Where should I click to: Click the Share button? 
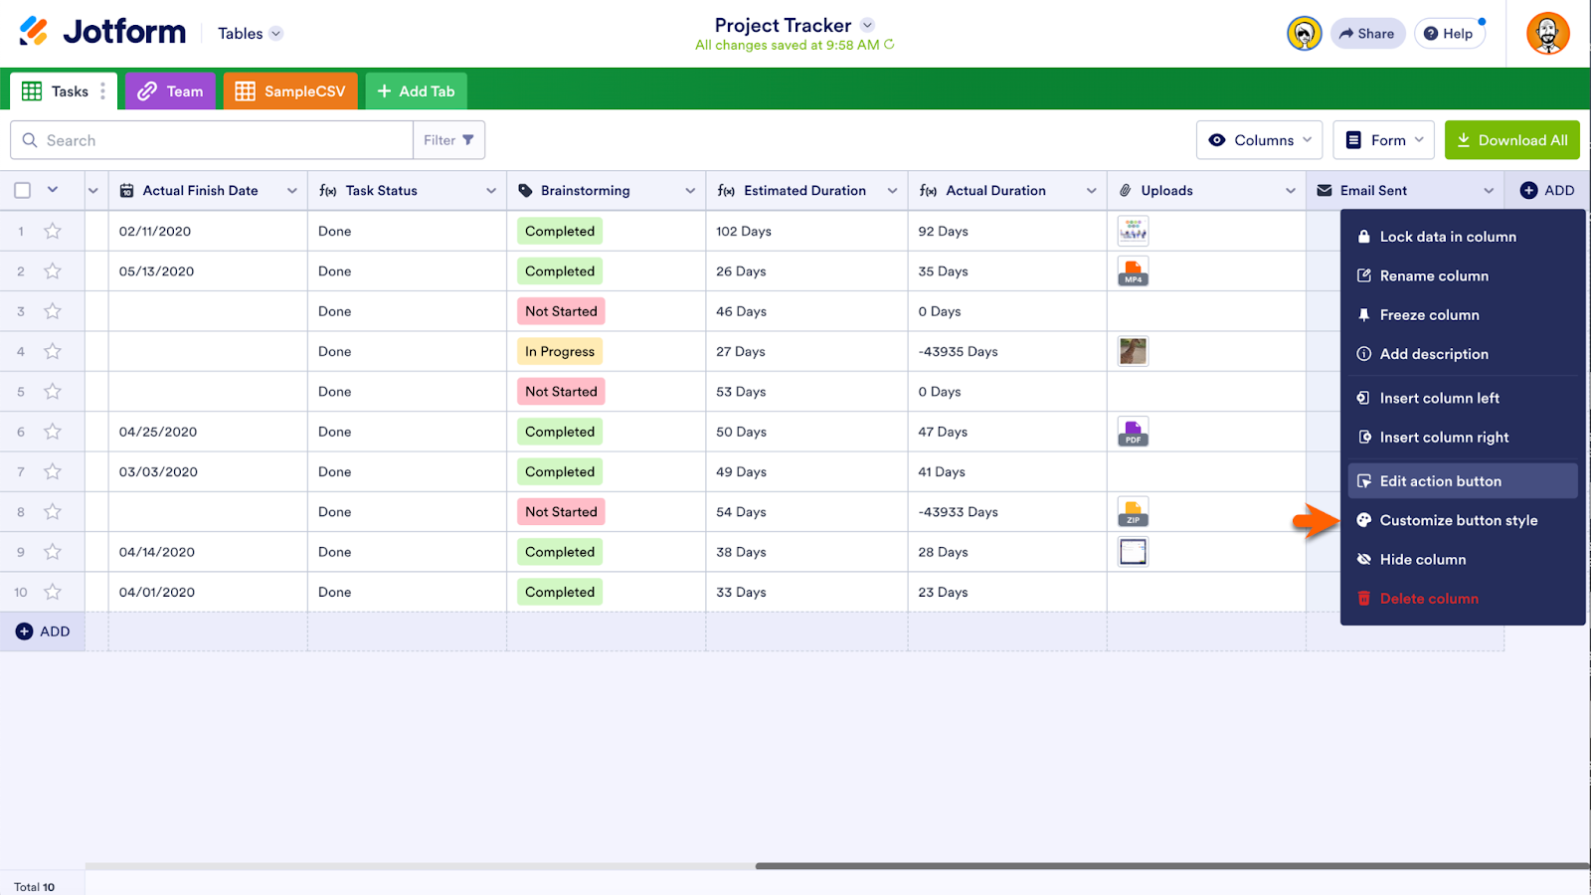click(x=1367, y=33)
